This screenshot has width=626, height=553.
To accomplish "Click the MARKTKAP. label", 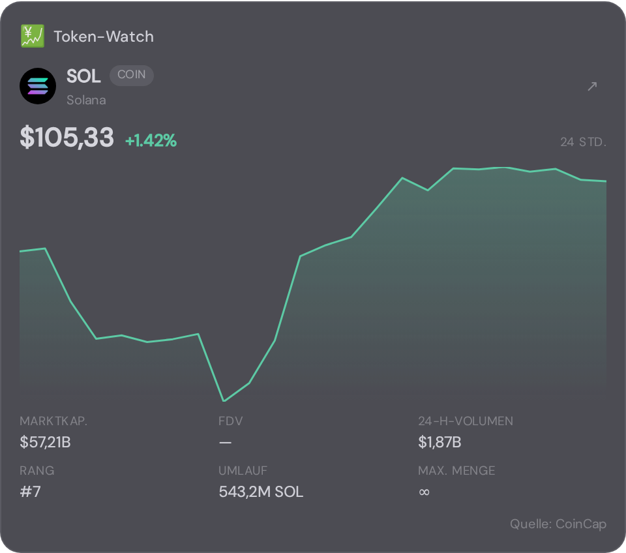I will pyautogui.click(x=53, y=421).
